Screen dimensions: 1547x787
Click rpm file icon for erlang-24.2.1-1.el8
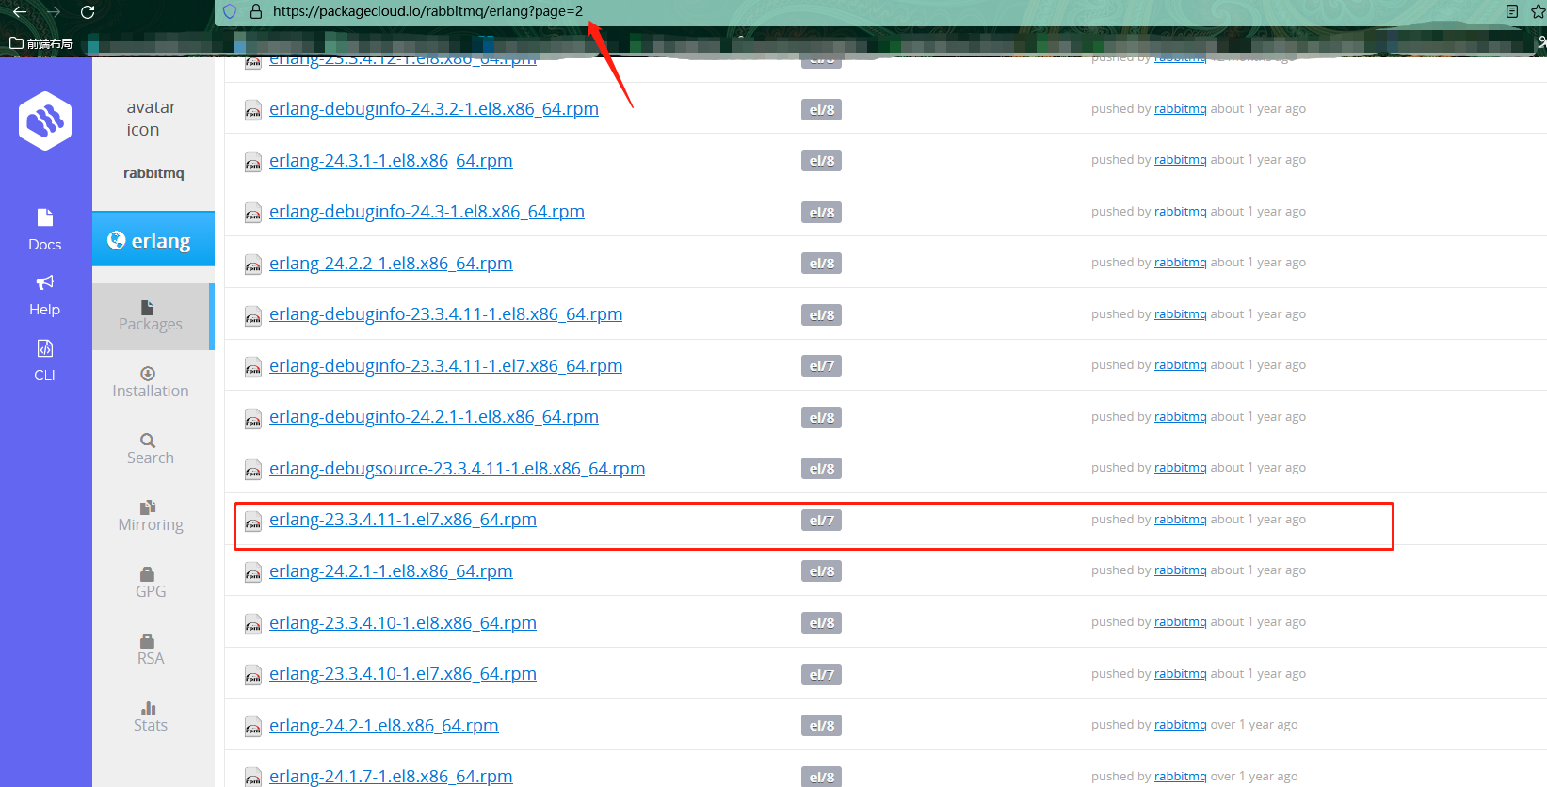[x=253, y=572]
